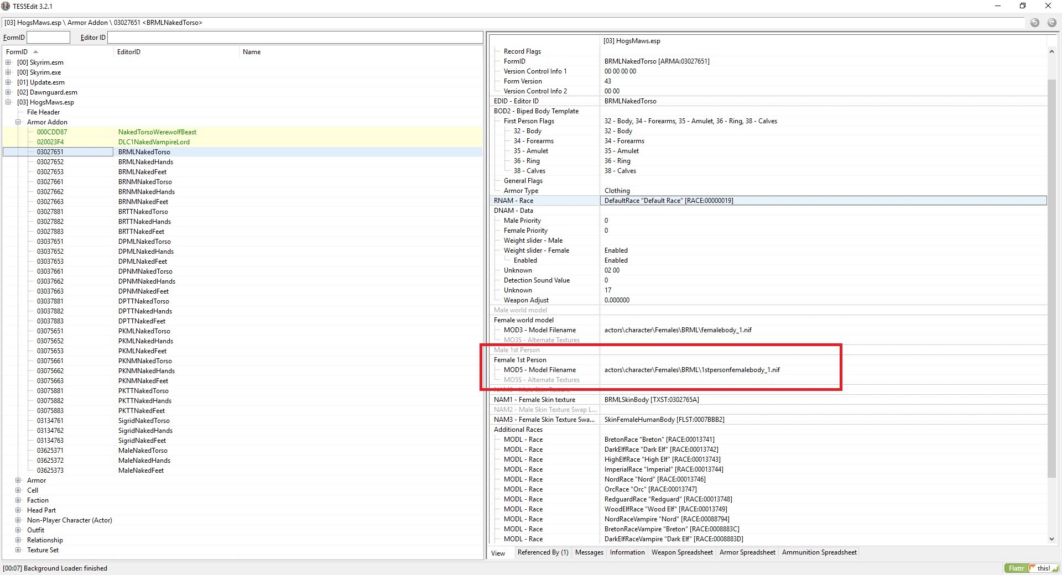Select the DPMLNakedTorso record
The image size is (1062, 575).
[242, 242]
